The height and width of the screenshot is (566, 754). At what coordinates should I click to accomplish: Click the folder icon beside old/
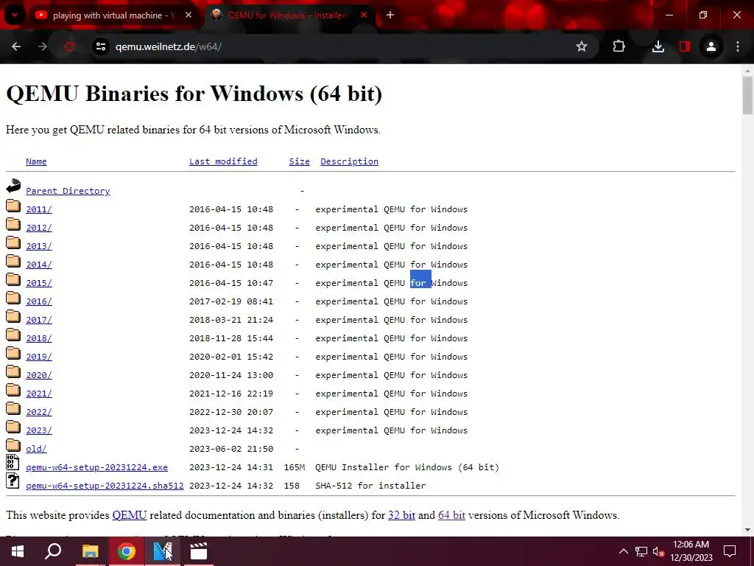13,445
